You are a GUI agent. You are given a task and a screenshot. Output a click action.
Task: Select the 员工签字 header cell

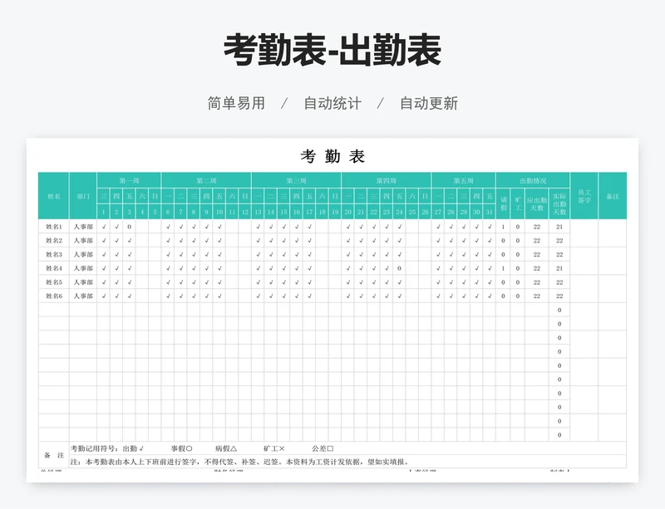[x=584, y=196]
